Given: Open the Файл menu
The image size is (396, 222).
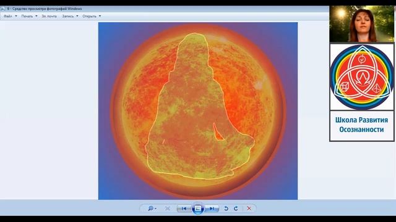Looking at the screenshot, I should [8, 16].
